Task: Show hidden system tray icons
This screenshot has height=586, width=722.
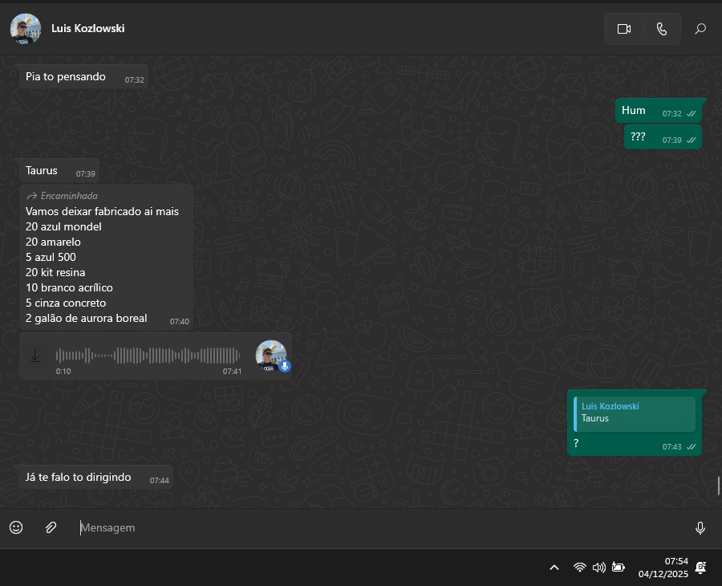Action: point(554,568)
